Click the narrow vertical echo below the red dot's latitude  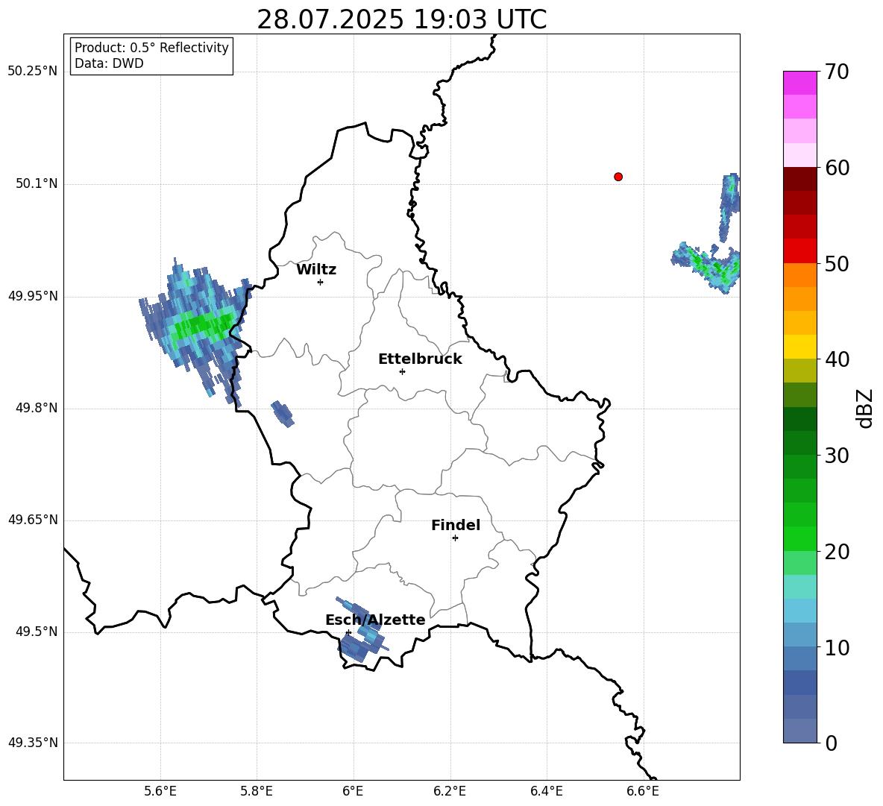point(729,207)
